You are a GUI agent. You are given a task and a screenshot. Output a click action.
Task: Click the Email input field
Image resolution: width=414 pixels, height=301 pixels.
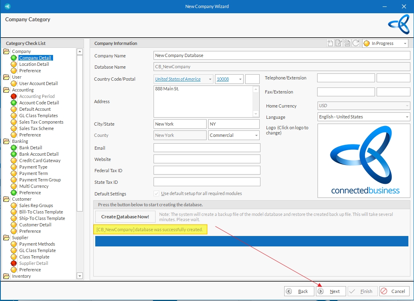click(x=207, y=148)
